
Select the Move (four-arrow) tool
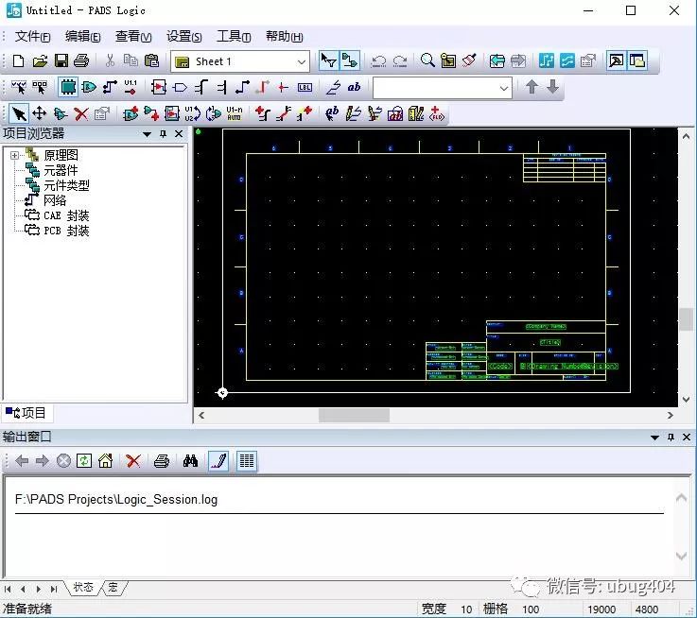[40, 114]
